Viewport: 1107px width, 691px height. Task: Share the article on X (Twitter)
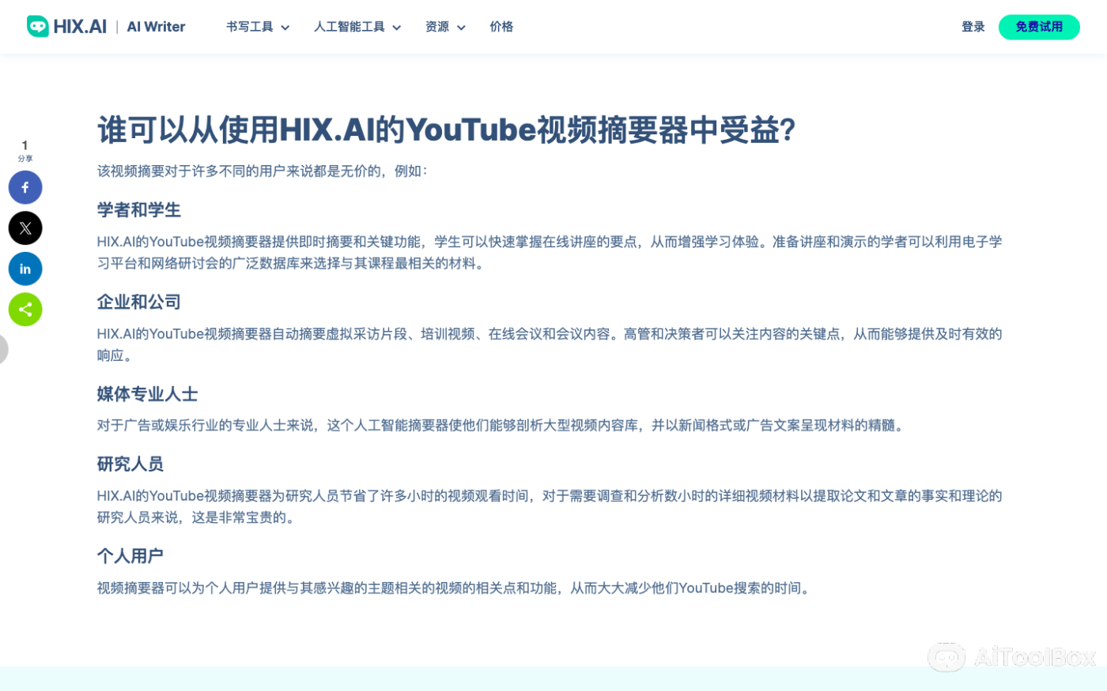25,227
